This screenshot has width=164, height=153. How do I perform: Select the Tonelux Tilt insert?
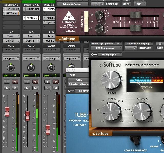11,9
